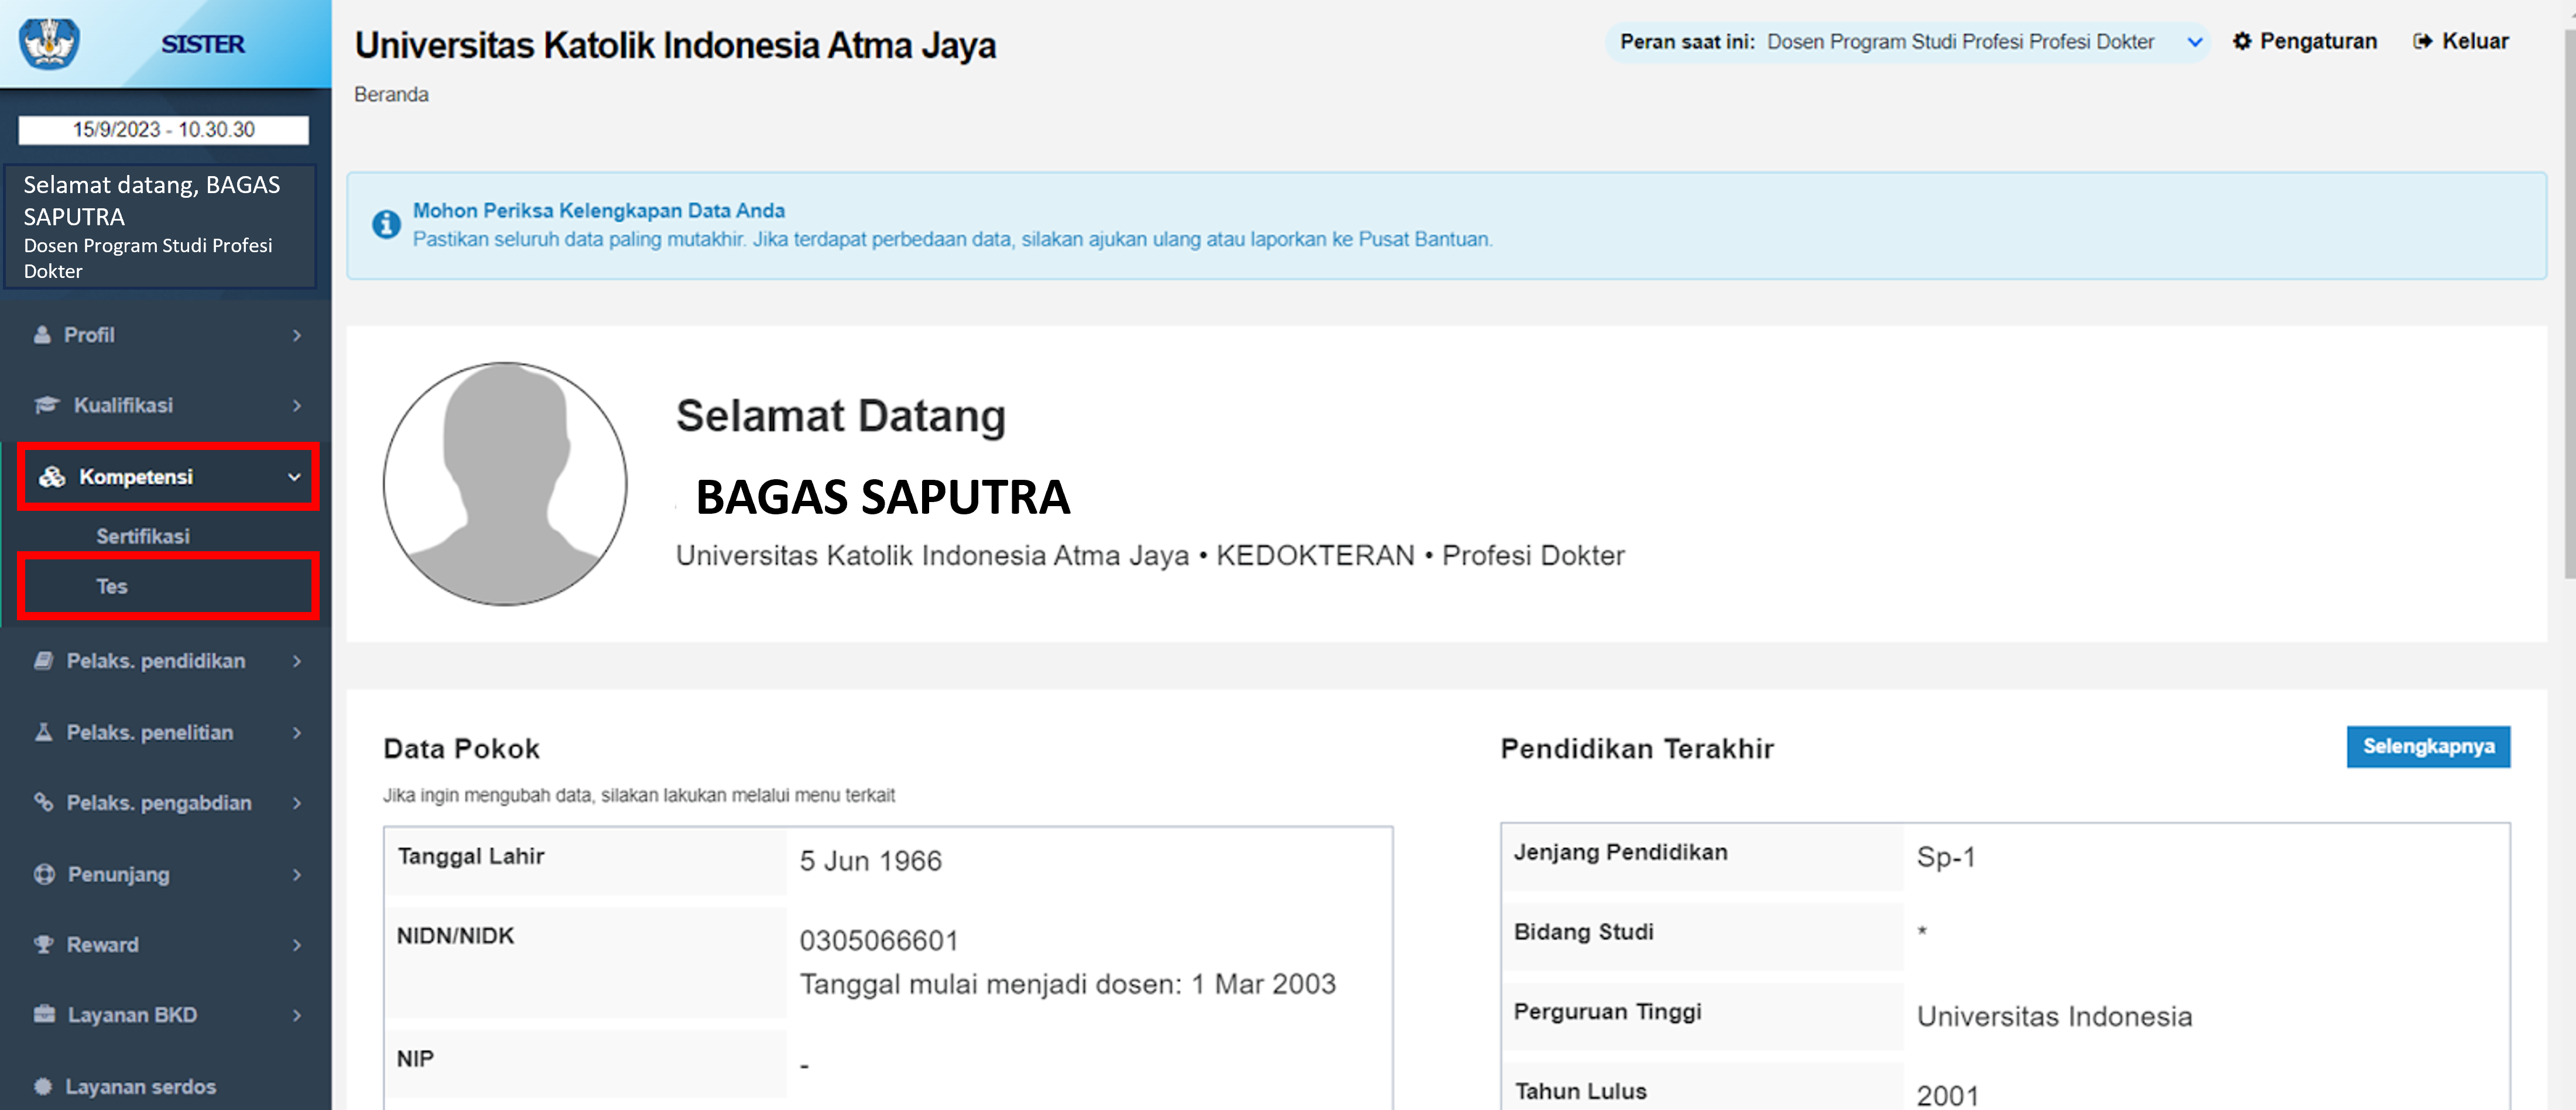Select the Kompetensi menu item
The height and width of the screenshot is (1110, 2576).
(x=168, y=476)
